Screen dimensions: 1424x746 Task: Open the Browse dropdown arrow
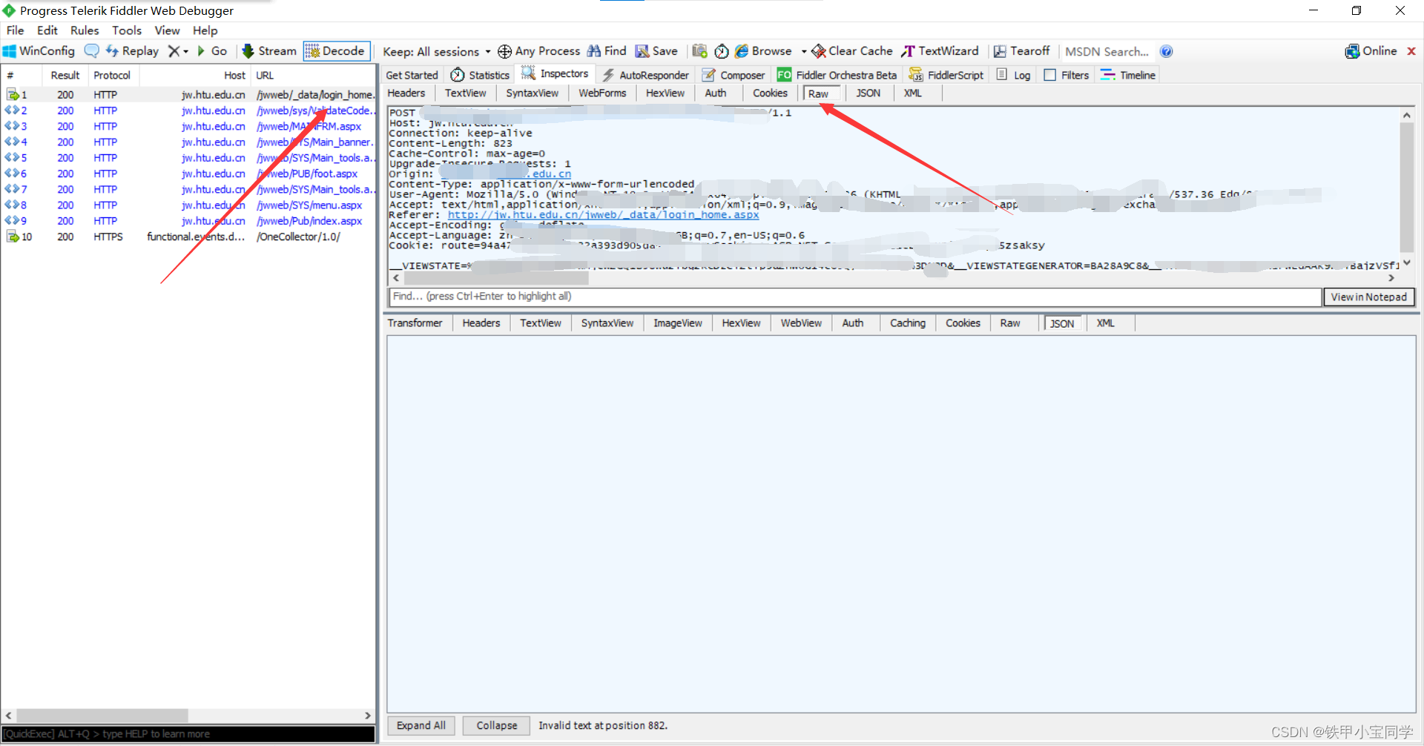pos(804,52)
